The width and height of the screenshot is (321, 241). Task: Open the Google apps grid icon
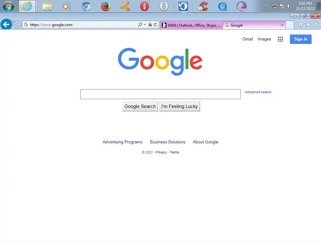[280, 39]
